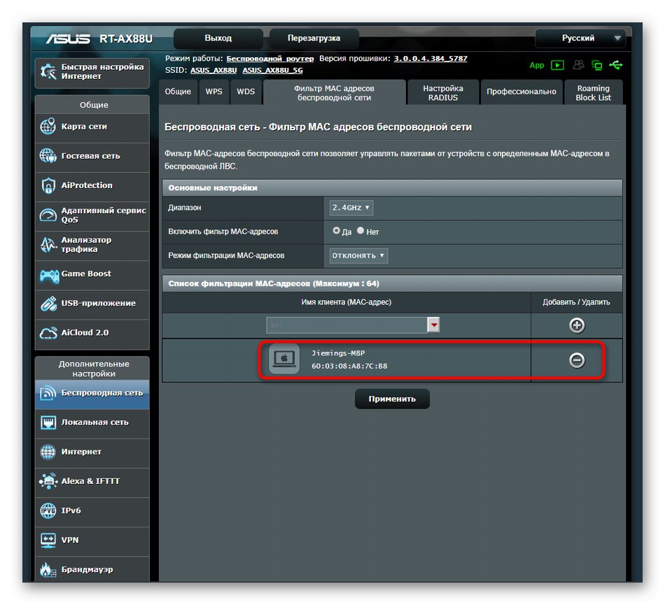The width and height of the screenshot is (665, 605).
Task: Click the AiProtection shield icon
Action: pyautogui.click(x=48, y=185)
